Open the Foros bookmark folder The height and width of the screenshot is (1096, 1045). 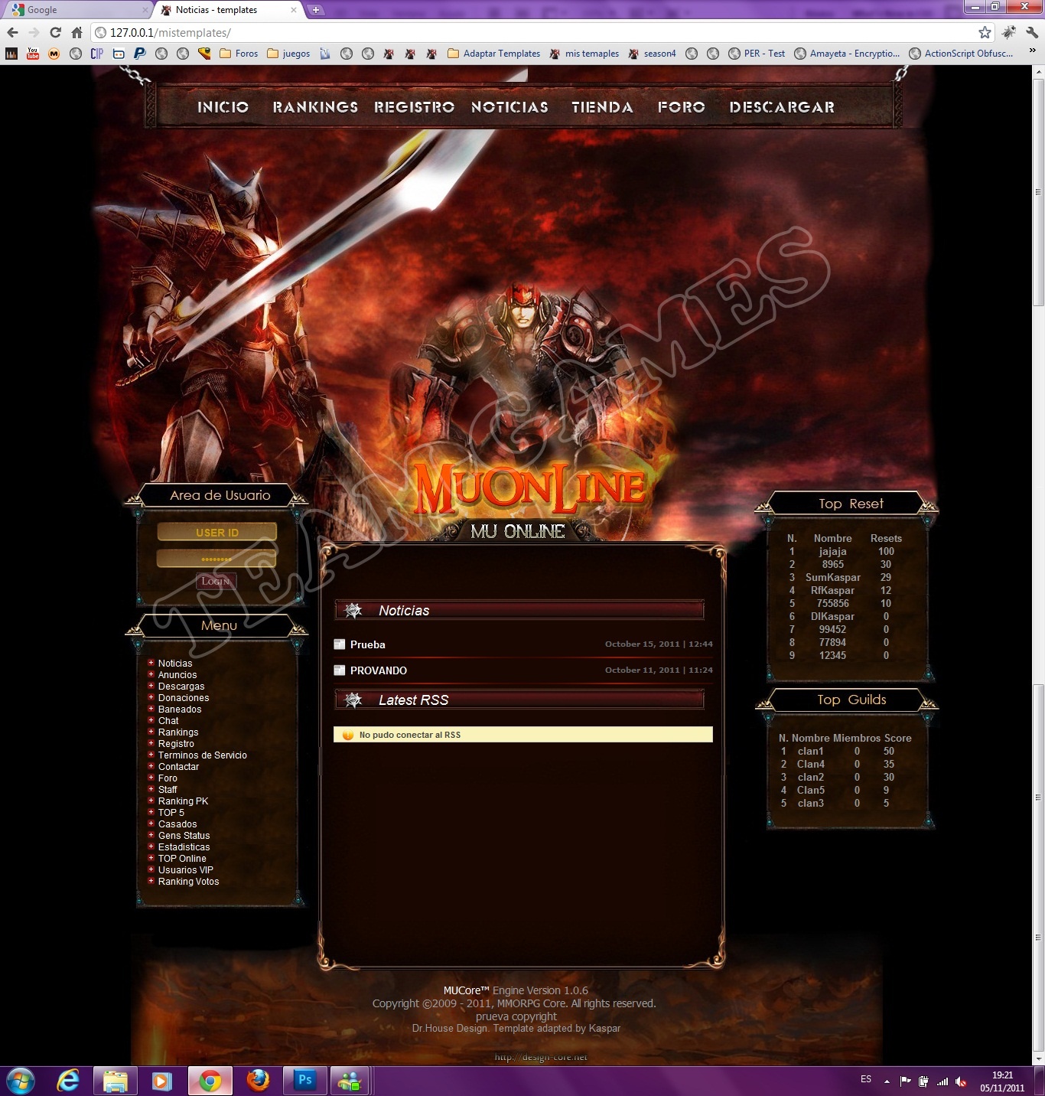239,53
